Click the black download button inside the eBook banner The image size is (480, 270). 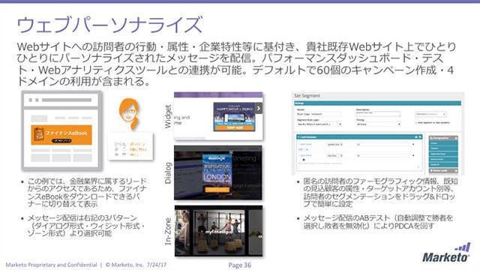tap(61, 140)
